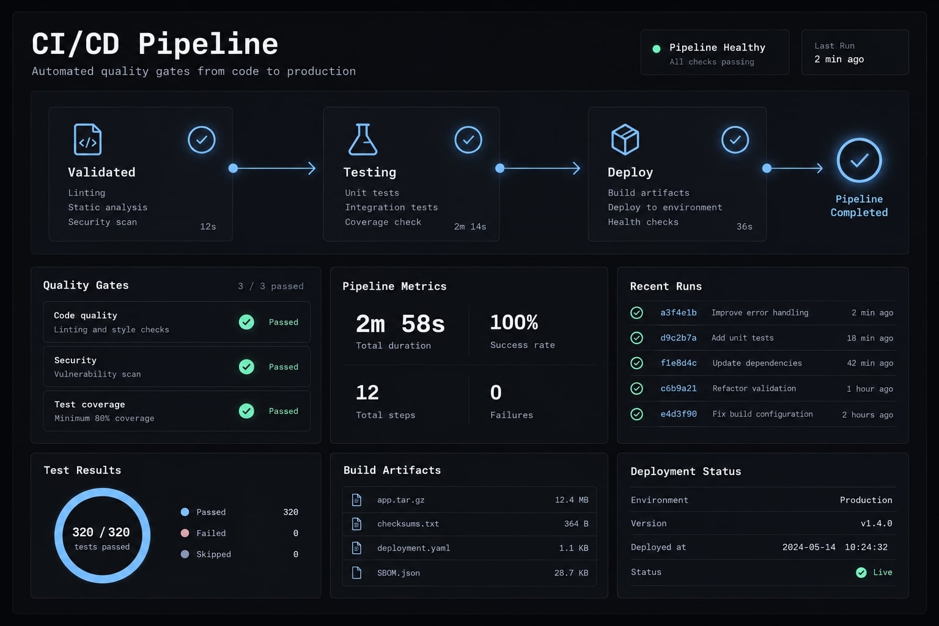Click the '2024-05-14 10:24:32' deployed timestamp
Screen dimensions: 939x626
(x=834, y=547)
